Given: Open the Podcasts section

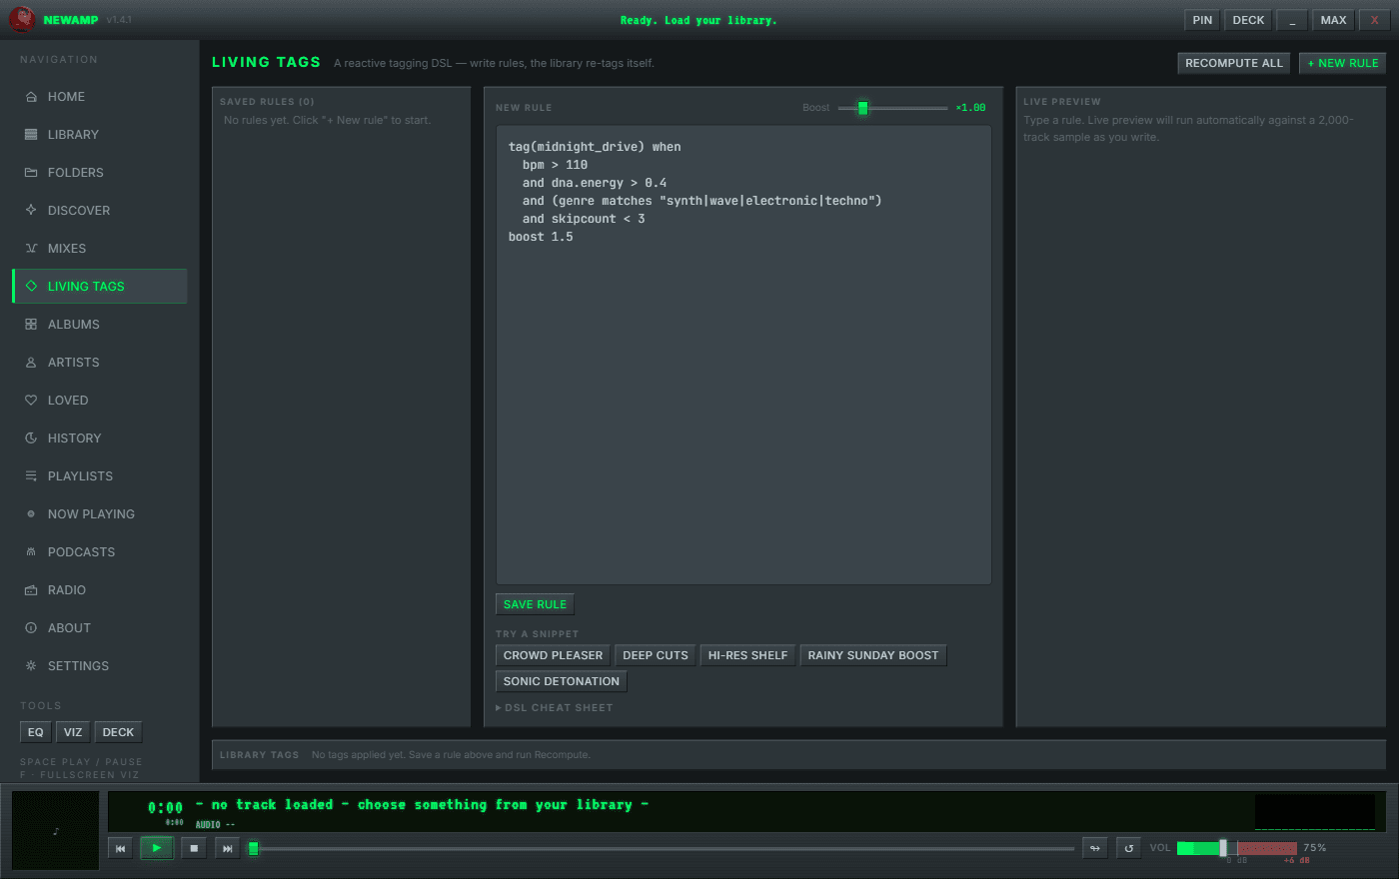Looking at the screenshot, I should pyautogui.click(x=99, y=552).
